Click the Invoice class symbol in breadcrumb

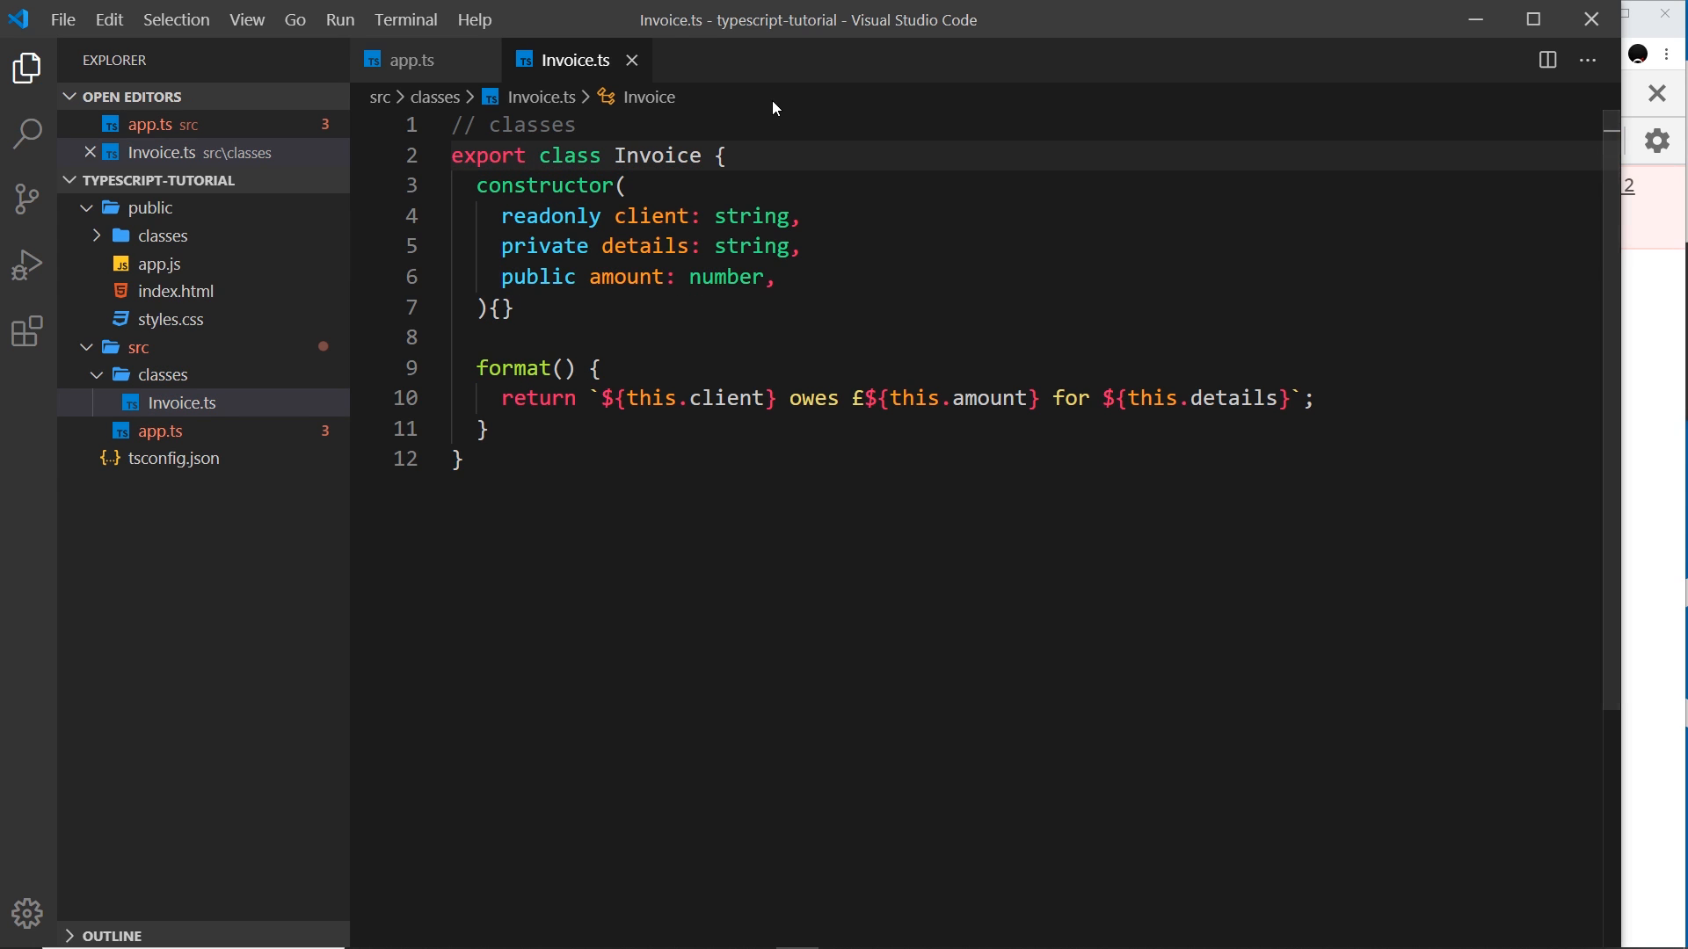pyautogui.click(x=637, y=97)
